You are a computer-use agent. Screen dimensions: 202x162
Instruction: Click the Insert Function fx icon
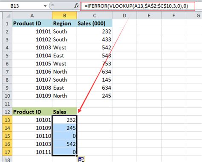click(x=77, y=6)
